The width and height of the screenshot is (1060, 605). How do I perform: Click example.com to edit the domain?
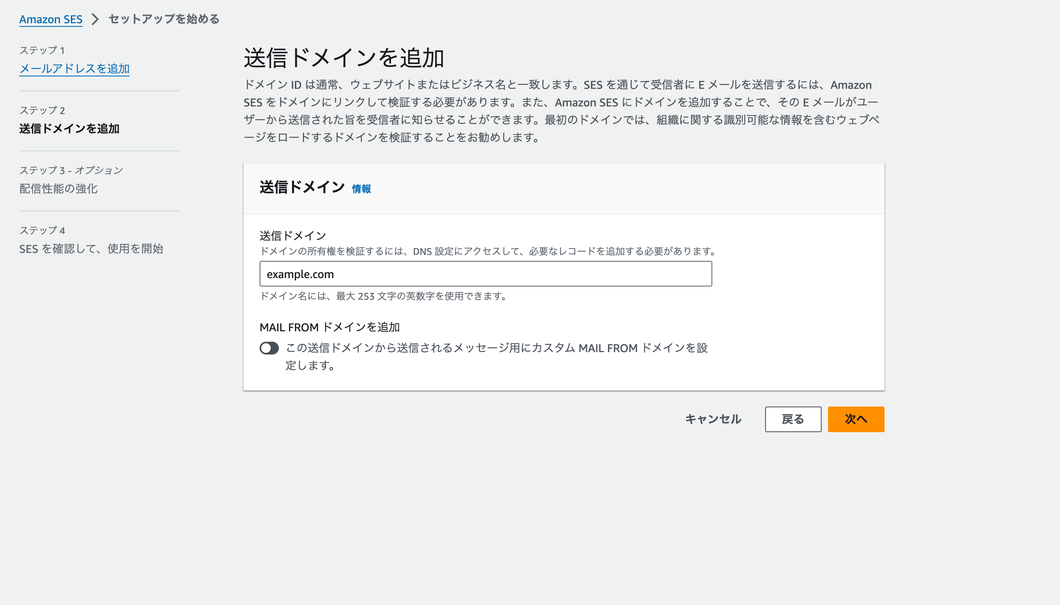(301, 274)
